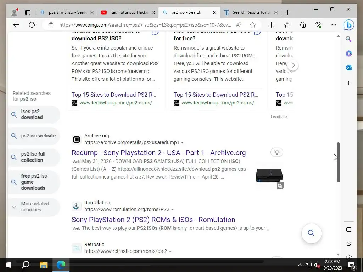Close the Red Futuristic Hacke tab
Image resolution: width=363 pixels, height=272 pixels.
(153, 12)
